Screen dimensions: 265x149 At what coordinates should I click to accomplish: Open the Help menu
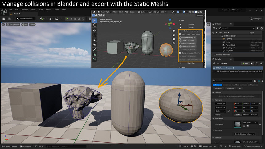coord(64,10)
